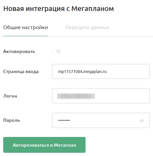Open the Общие настройки tab
Screen dimensions: 153x156
pos(25,27)
